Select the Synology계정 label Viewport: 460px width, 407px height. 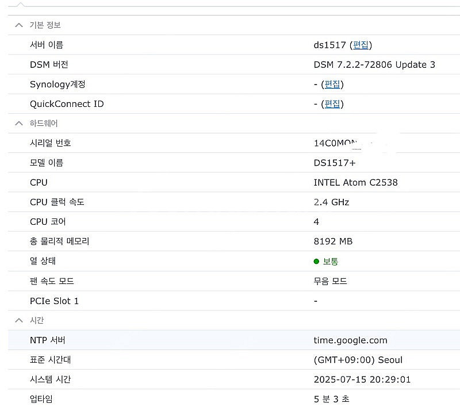tap(57, 85)
